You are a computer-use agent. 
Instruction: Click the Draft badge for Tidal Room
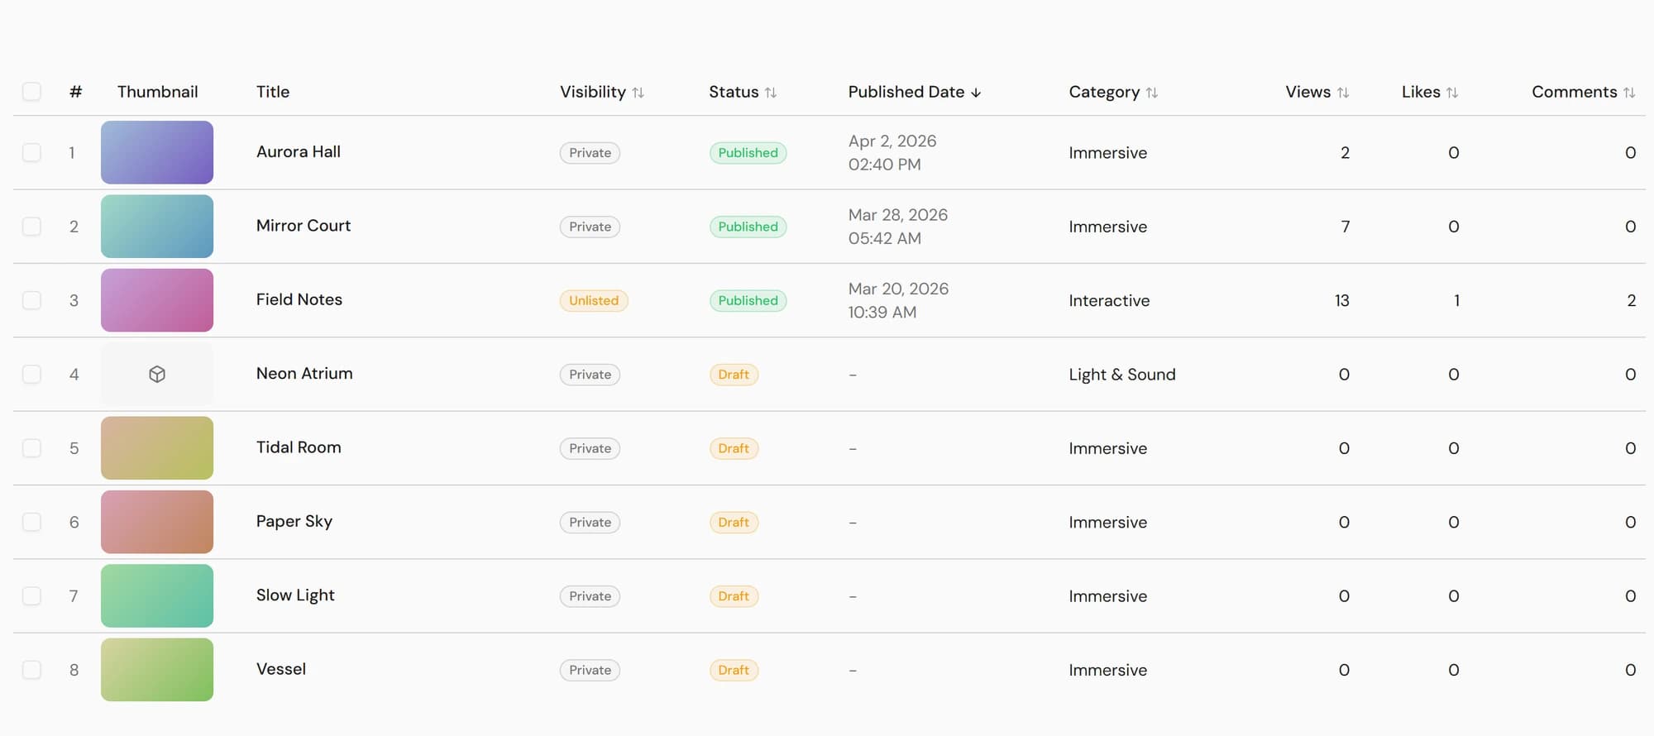(734, 448)
